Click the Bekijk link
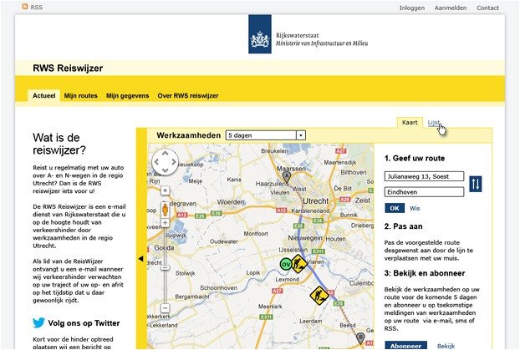The height and width of the screenshot is (350, 520). point(446,346)
